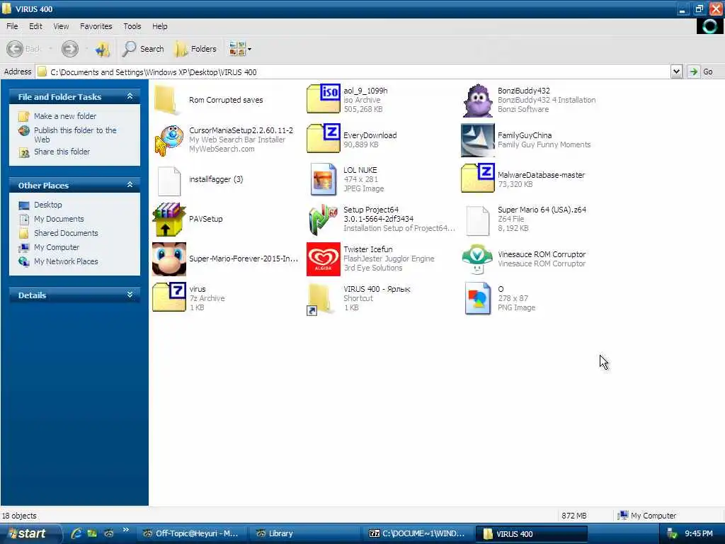
Task: Select the Super Mario 64 (USA).z64 file icon
Action: [478, 221]
